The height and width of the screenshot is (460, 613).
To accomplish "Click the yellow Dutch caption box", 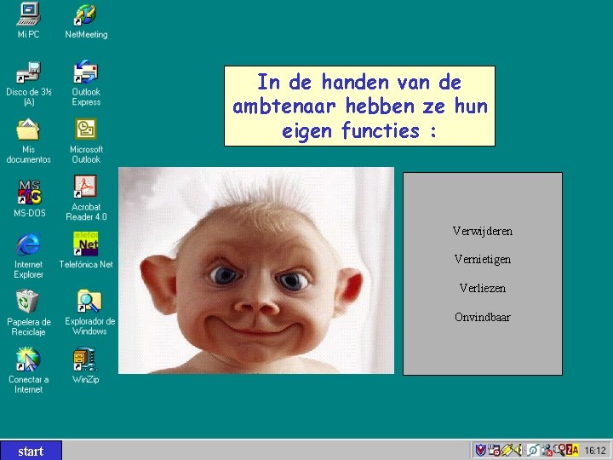I will pos(359,106).
